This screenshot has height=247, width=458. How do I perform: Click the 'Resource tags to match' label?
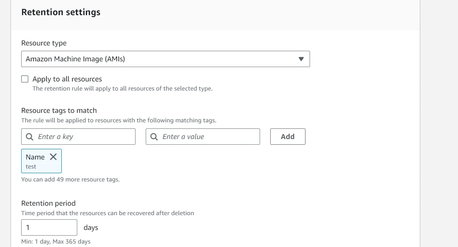(59, 111)
